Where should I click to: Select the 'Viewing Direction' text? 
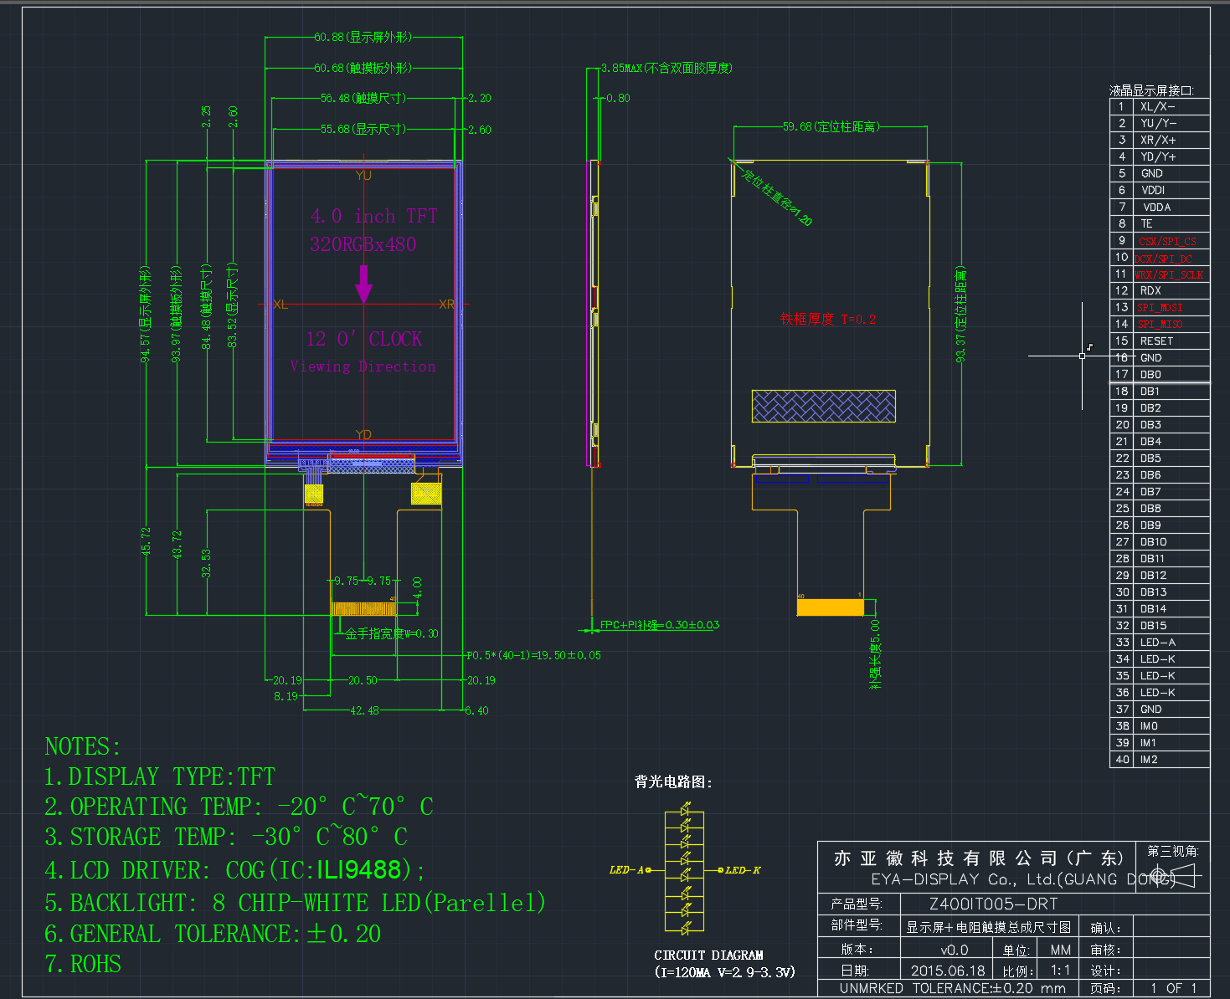pos(363,366)
